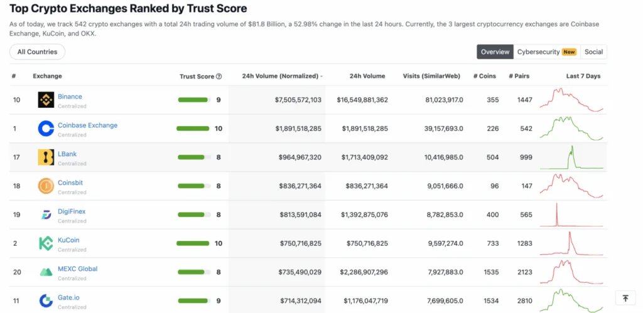Click the Binance logo icon
Screen dimensions: 643x313
click(x=46, y=100)
